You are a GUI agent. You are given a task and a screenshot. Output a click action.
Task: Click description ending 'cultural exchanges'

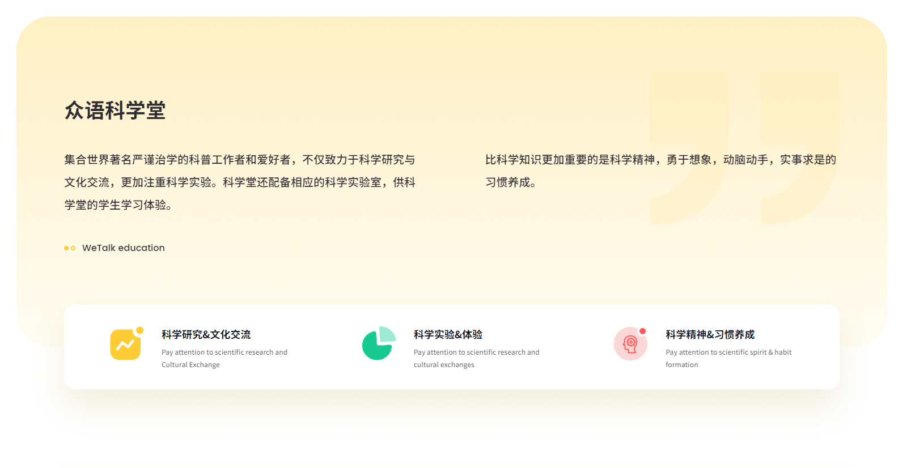[476, 358]
